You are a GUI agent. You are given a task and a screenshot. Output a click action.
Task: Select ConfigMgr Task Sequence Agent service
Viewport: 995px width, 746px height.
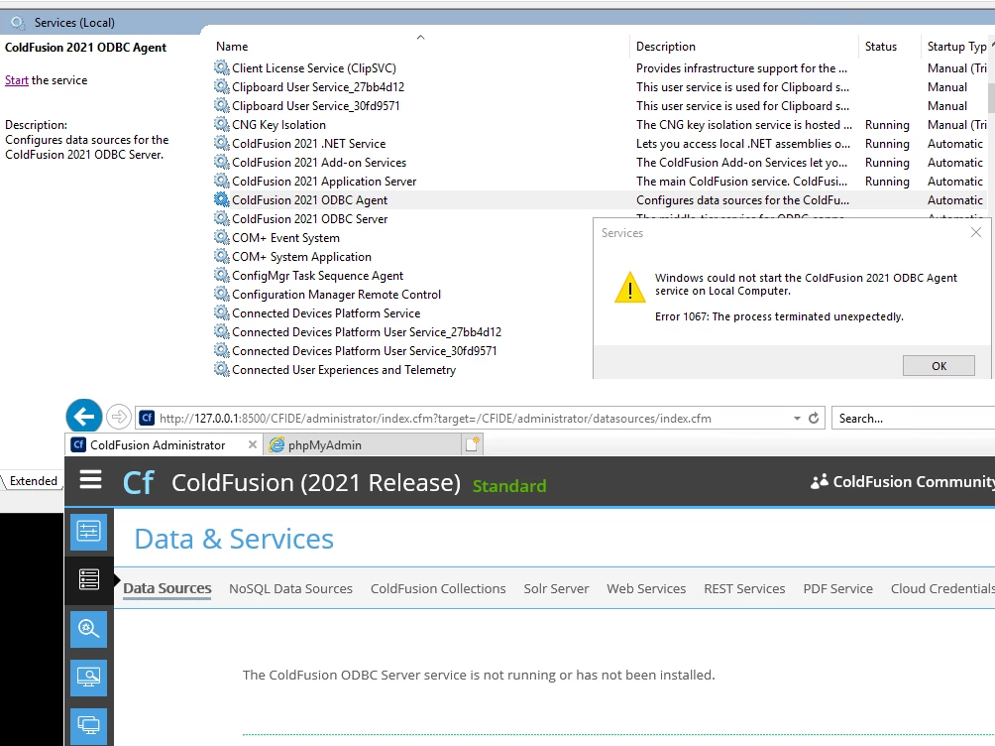tap(317, 276)
